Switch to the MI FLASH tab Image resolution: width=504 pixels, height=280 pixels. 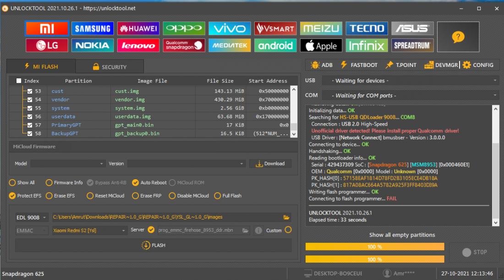click(41, 66)
